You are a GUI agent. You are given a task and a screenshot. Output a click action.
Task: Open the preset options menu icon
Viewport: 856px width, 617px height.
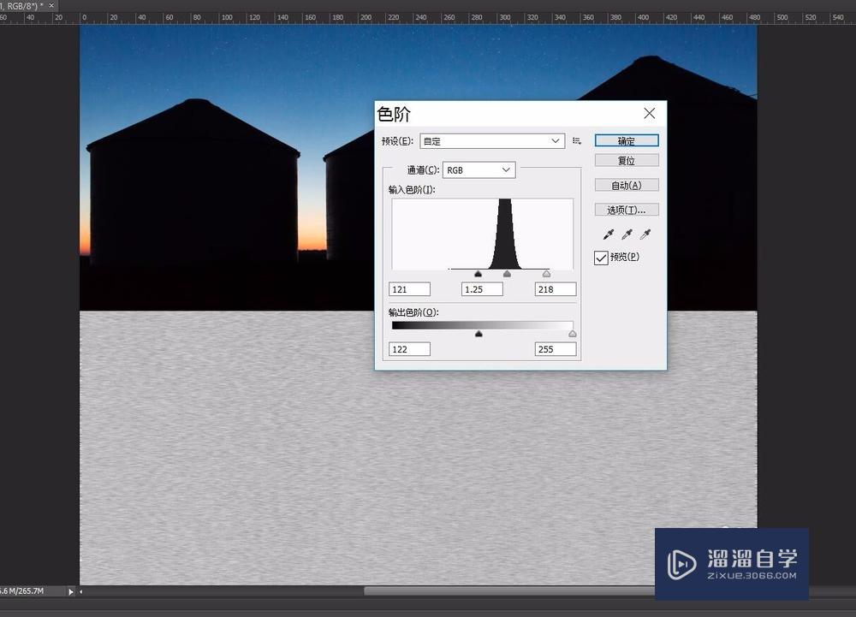coord(577,140)
